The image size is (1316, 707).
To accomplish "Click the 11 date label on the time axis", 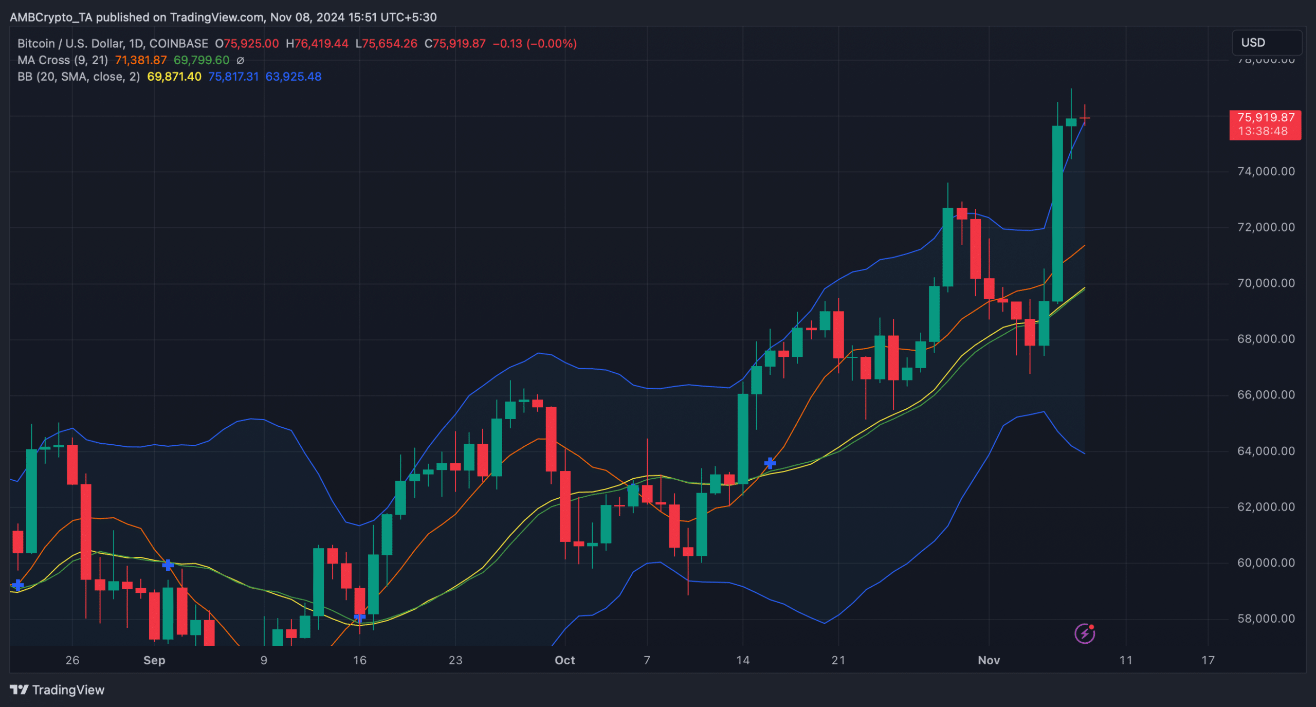I will coord(1126,661).
